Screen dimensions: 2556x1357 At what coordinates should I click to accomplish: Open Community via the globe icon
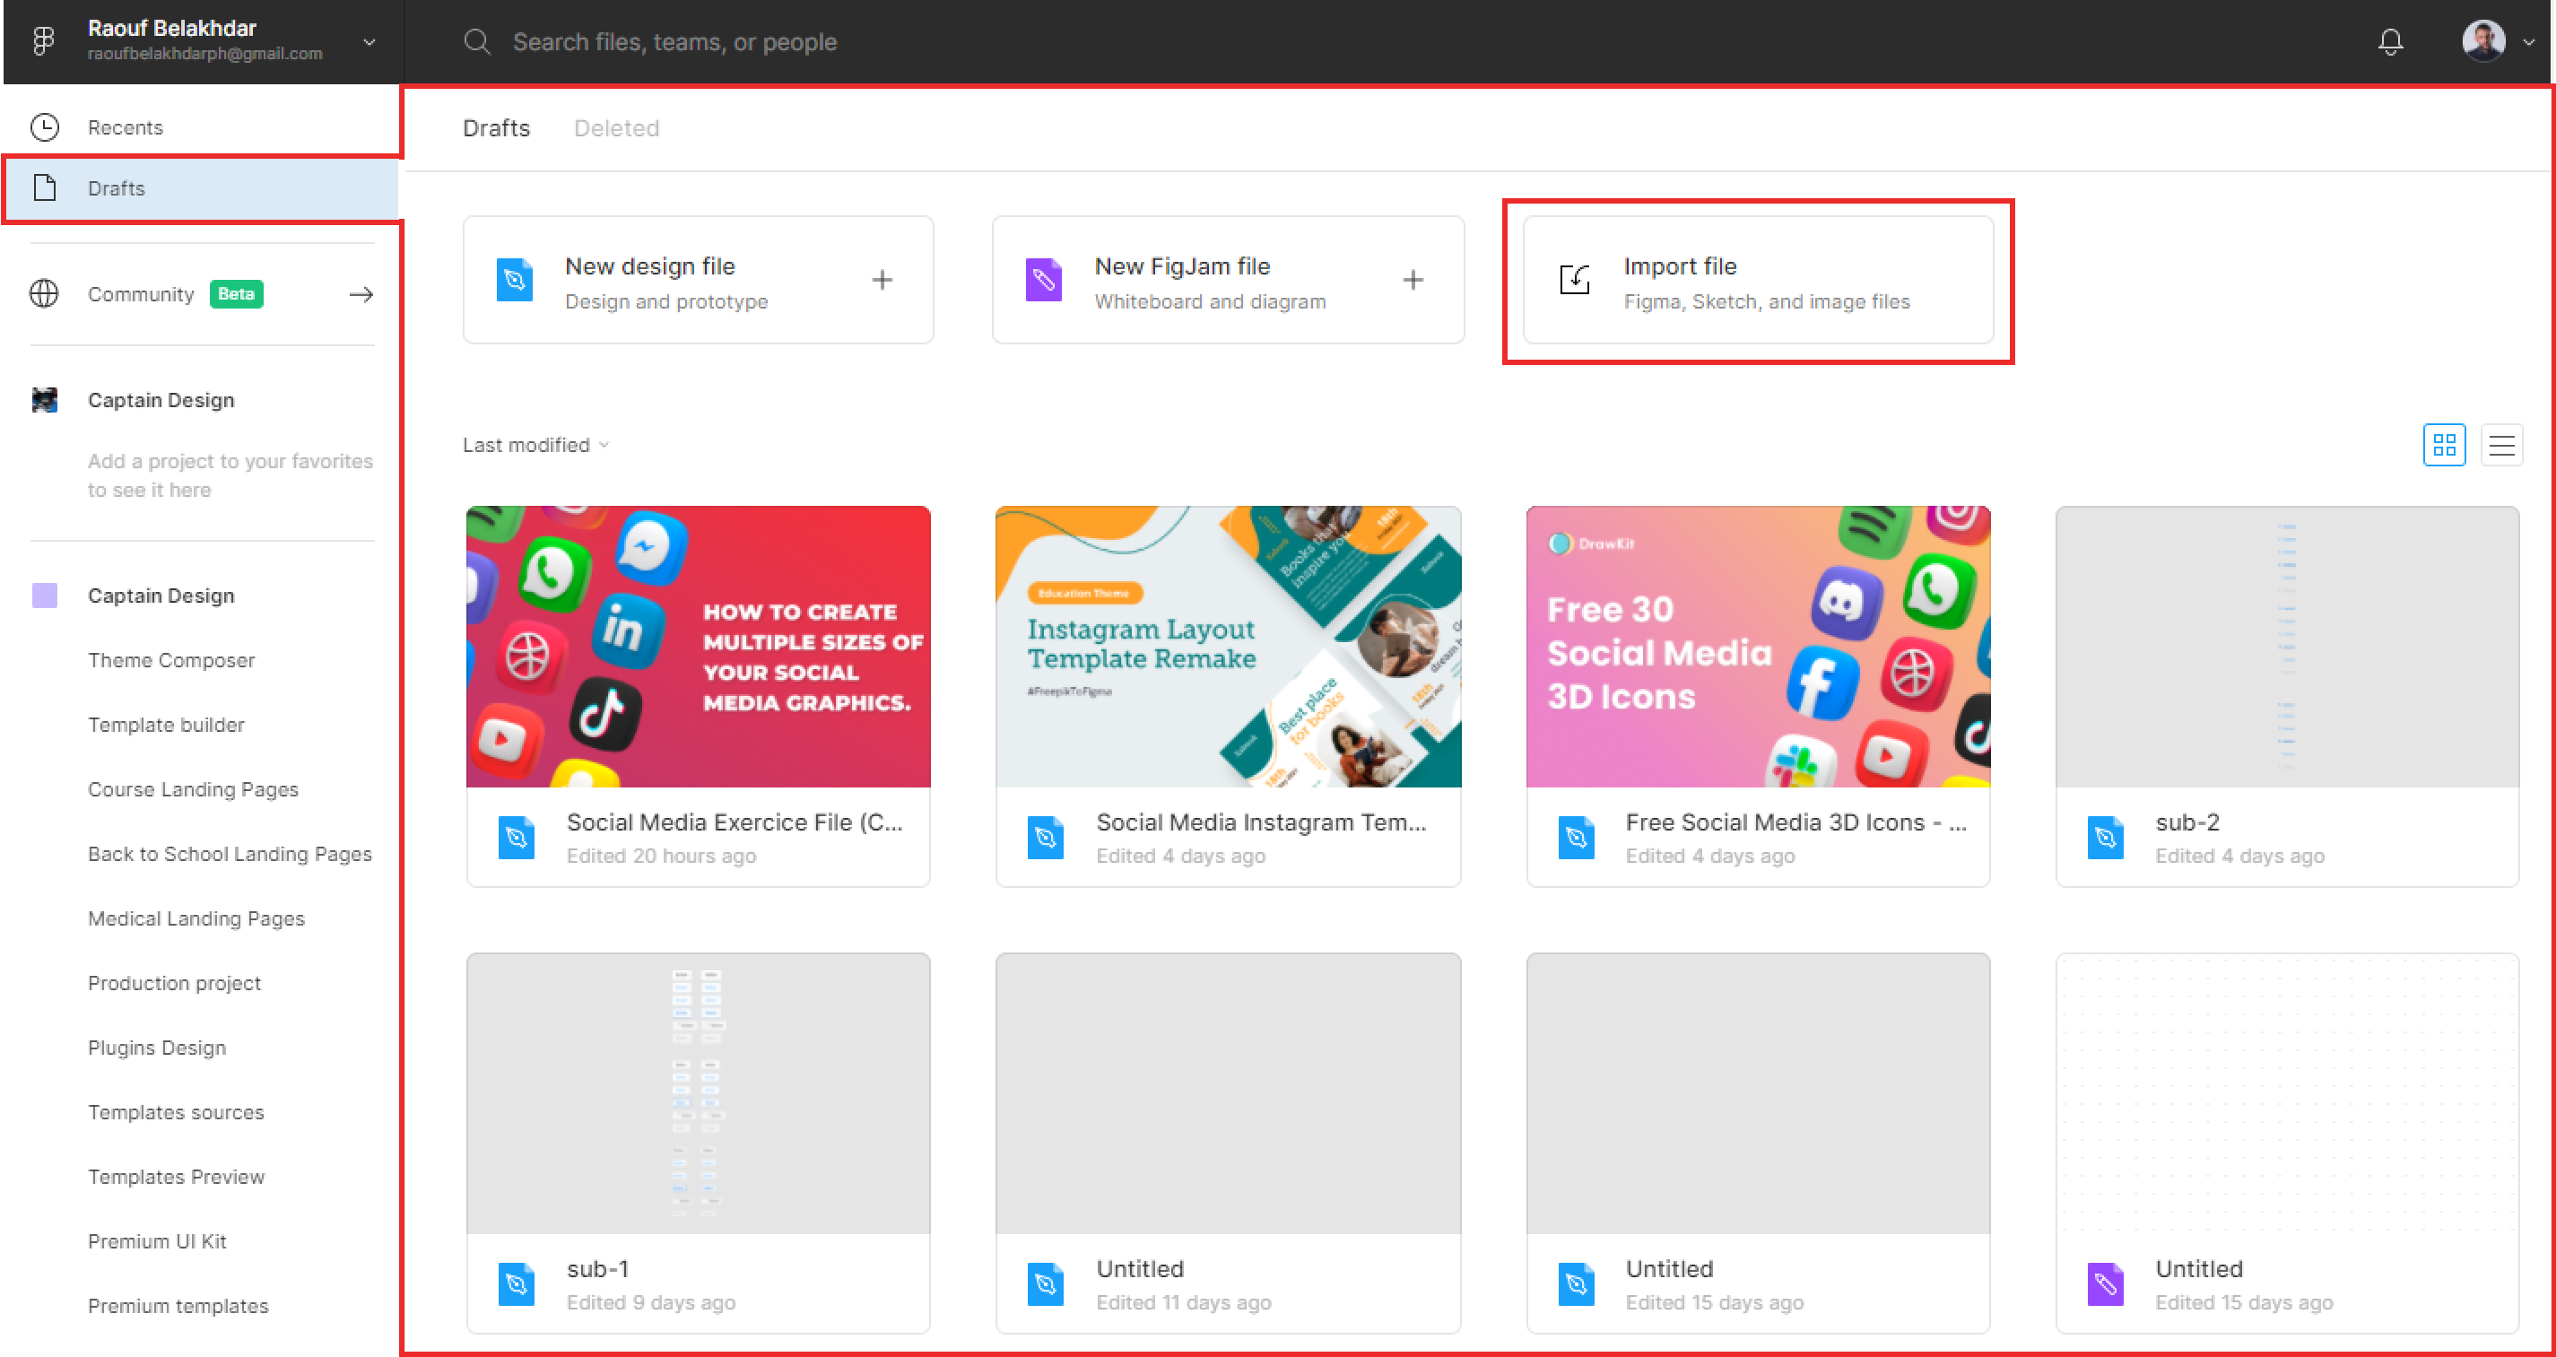click(45, 293)
